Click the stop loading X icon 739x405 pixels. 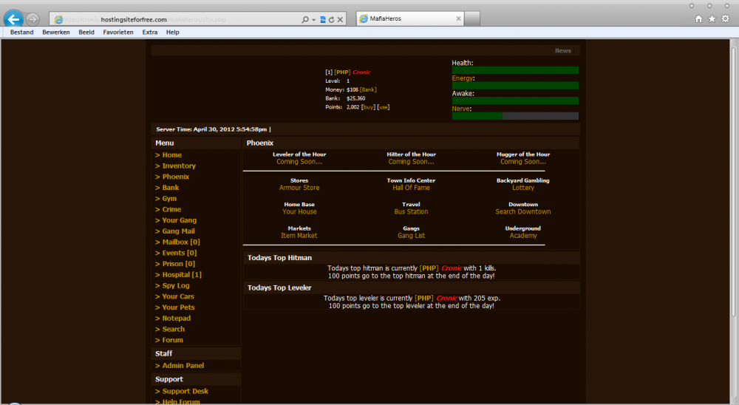point(341,19)
